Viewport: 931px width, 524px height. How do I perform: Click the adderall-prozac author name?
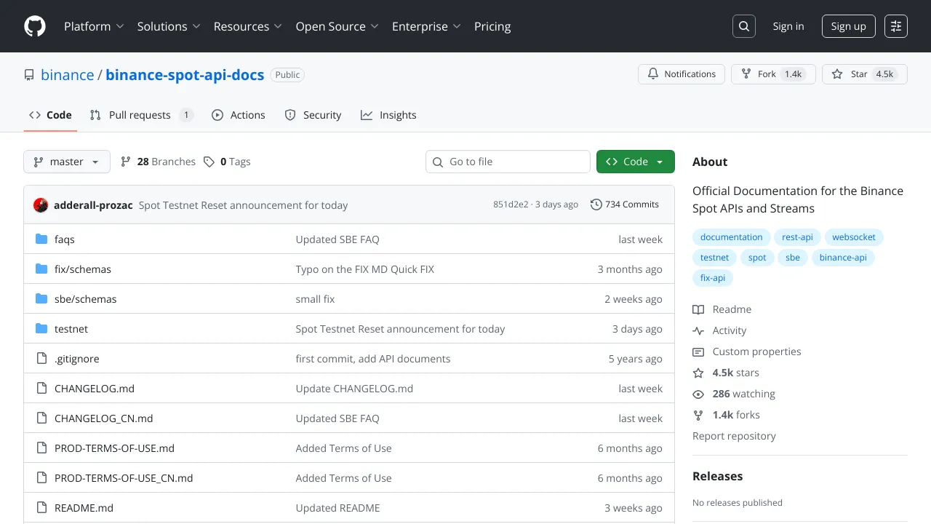click(x=93, y=205)
